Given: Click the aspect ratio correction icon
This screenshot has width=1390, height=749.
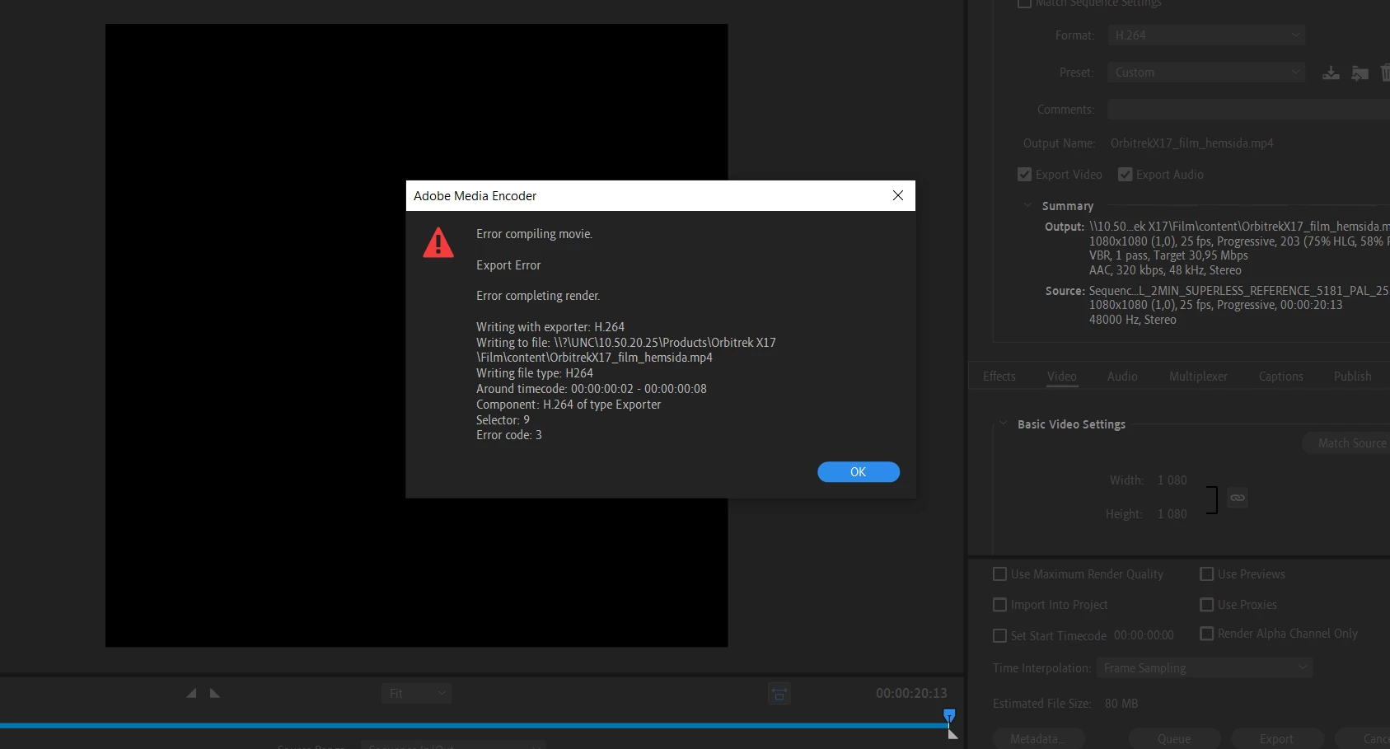Looking at the screenshot, I should 779,694.
